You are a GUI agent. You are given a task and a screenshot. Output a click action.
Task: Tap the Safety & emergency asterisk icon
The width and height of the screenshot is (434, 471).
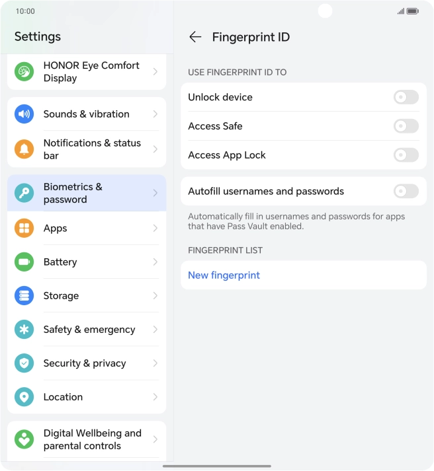(x=24, y=330)
